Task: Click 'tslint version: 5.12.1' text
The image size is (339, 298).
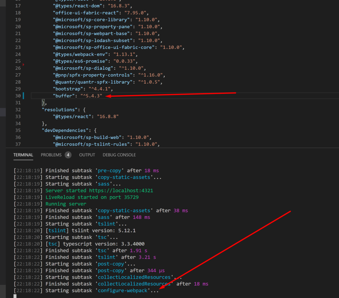Action: click(x=104, y=231)
